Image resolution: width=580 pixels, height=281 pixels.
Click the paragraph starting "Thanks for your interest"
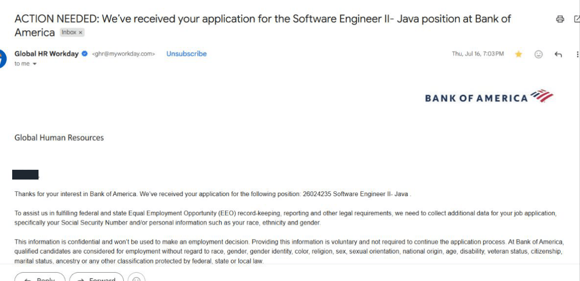(213, 194)
